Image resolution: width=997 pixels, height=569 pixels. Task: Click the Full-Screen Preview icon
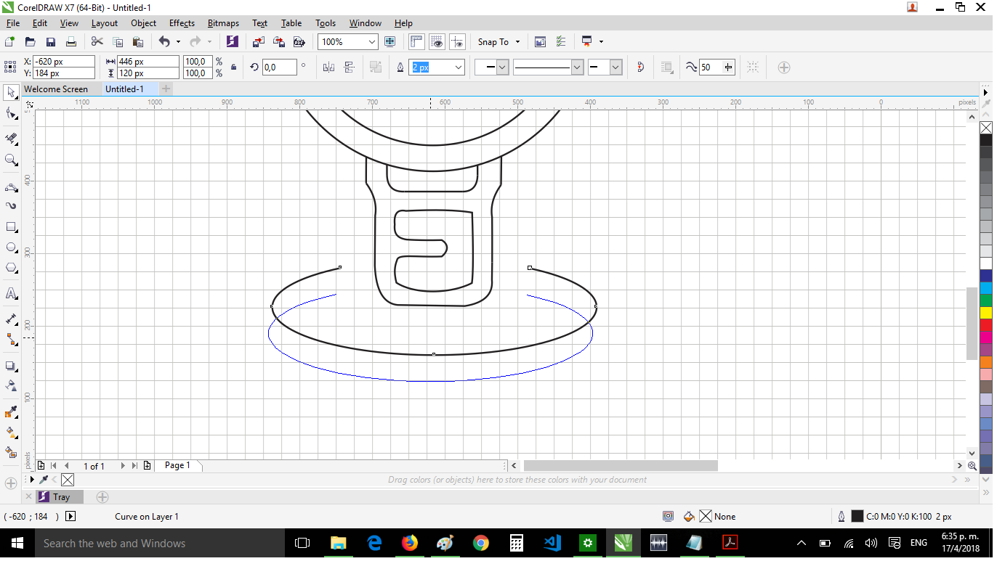coord(389,42)
